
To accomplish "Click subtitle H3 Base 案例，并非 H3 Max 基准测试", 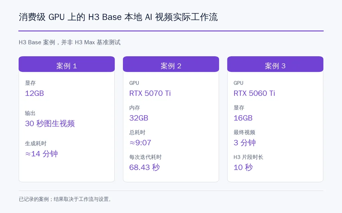I will 69,42.
